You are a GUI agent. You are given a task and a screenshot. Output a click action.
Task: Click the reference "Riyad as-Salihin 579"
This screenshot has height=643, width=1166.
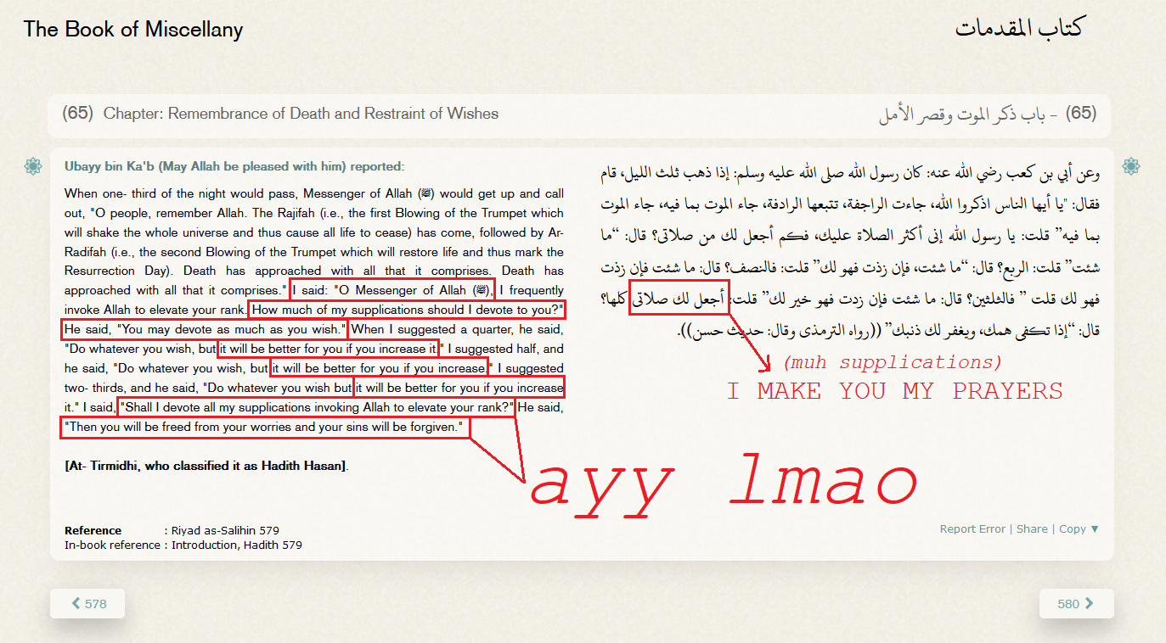click(225, 531)
